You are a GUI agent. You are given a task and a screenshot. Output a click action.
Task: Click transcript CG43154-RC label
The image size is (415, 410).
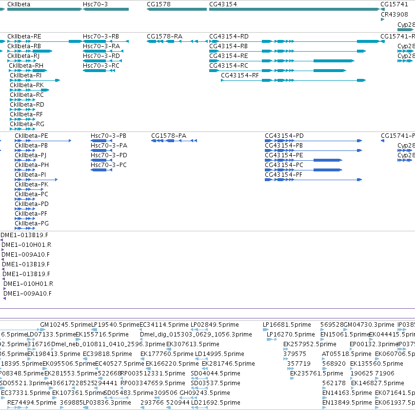coord(229,66)
